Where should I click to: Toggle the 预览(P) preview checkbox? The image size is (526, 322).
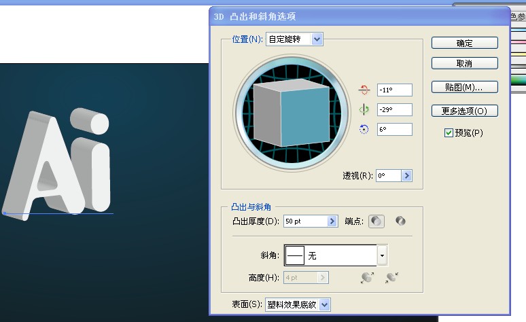click(449, 133)
